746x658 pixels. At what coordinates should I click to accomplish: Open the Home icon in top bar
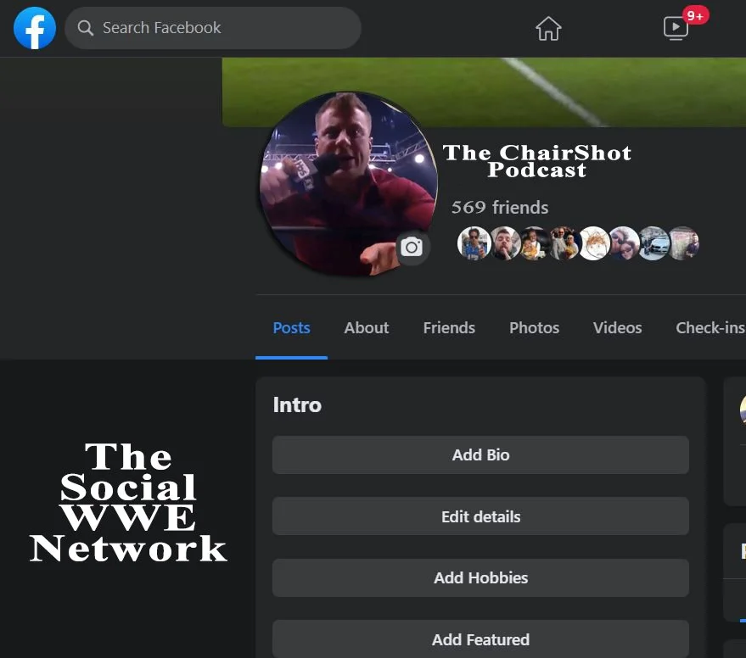tap(548, 29)
